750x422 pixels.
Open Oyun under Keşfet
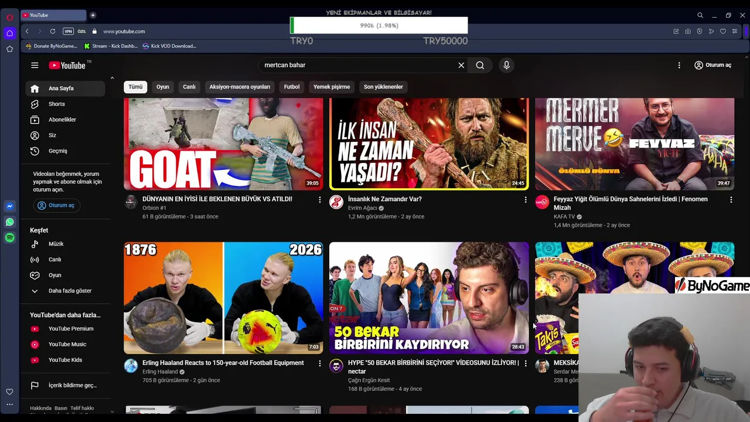pyautogui.click(x=65, y=275)
